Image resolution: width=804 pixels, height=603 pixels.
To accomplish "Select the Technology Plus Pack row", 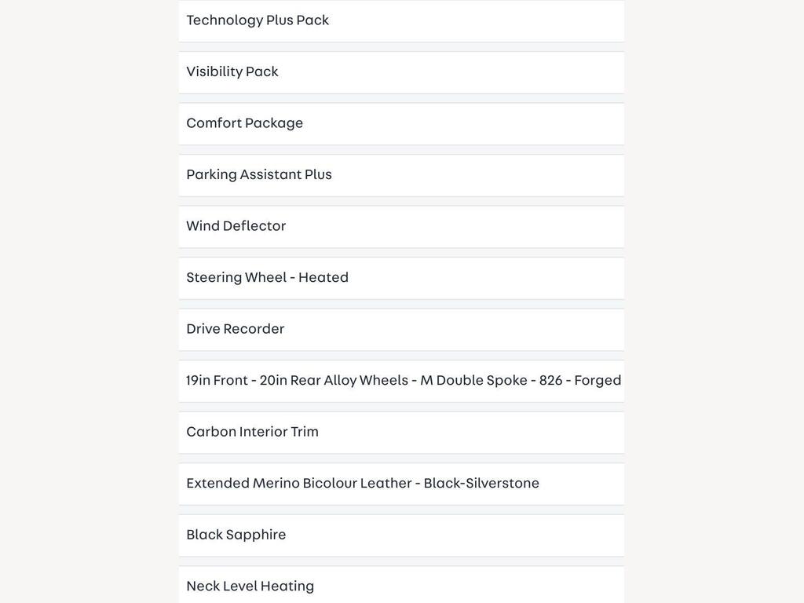I will click(x=401, y=20).
